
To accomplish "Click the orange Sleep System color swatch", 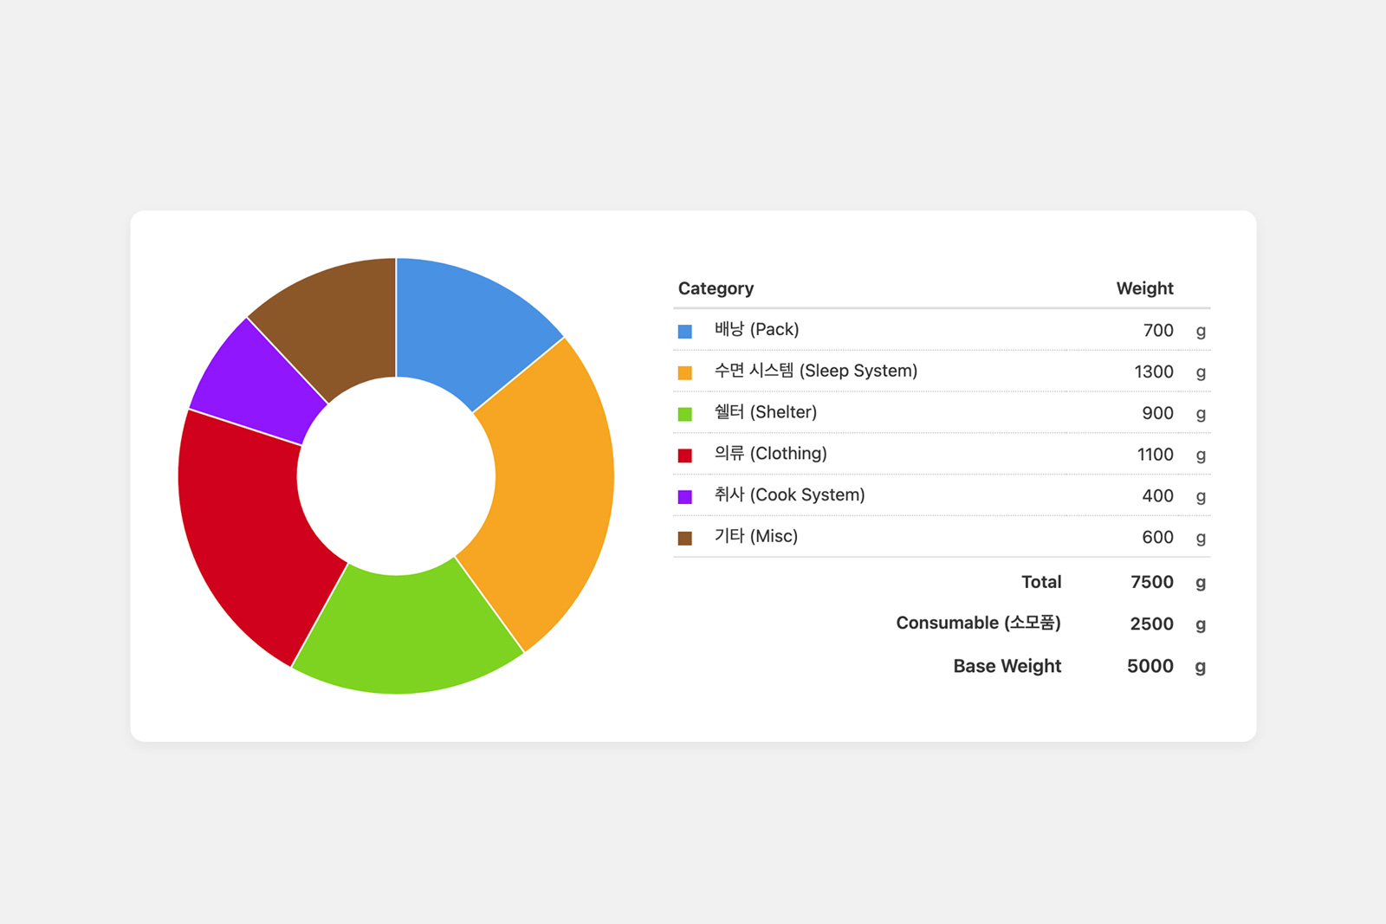I will [x=684, y=372].
